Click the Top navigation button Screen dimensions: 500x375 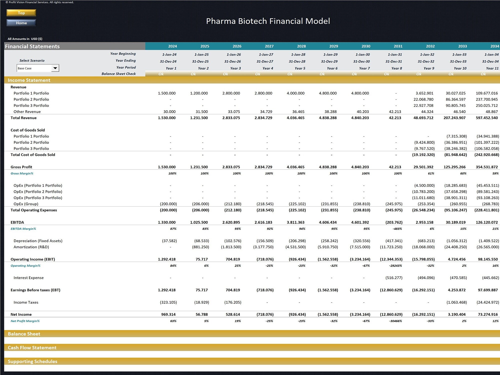tap(21, 13)
